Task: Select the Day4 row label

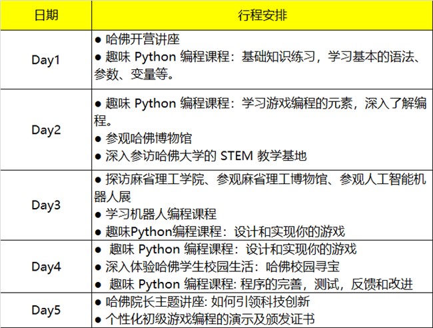Action: click(46, 267)
